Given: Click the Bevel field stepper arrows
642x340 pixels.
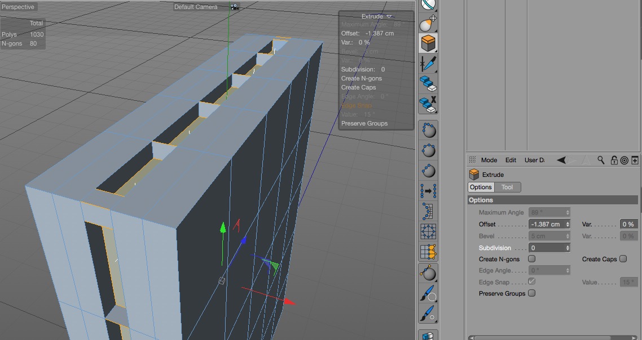Looking at the screenshot, I should click(x=568, y=236).
